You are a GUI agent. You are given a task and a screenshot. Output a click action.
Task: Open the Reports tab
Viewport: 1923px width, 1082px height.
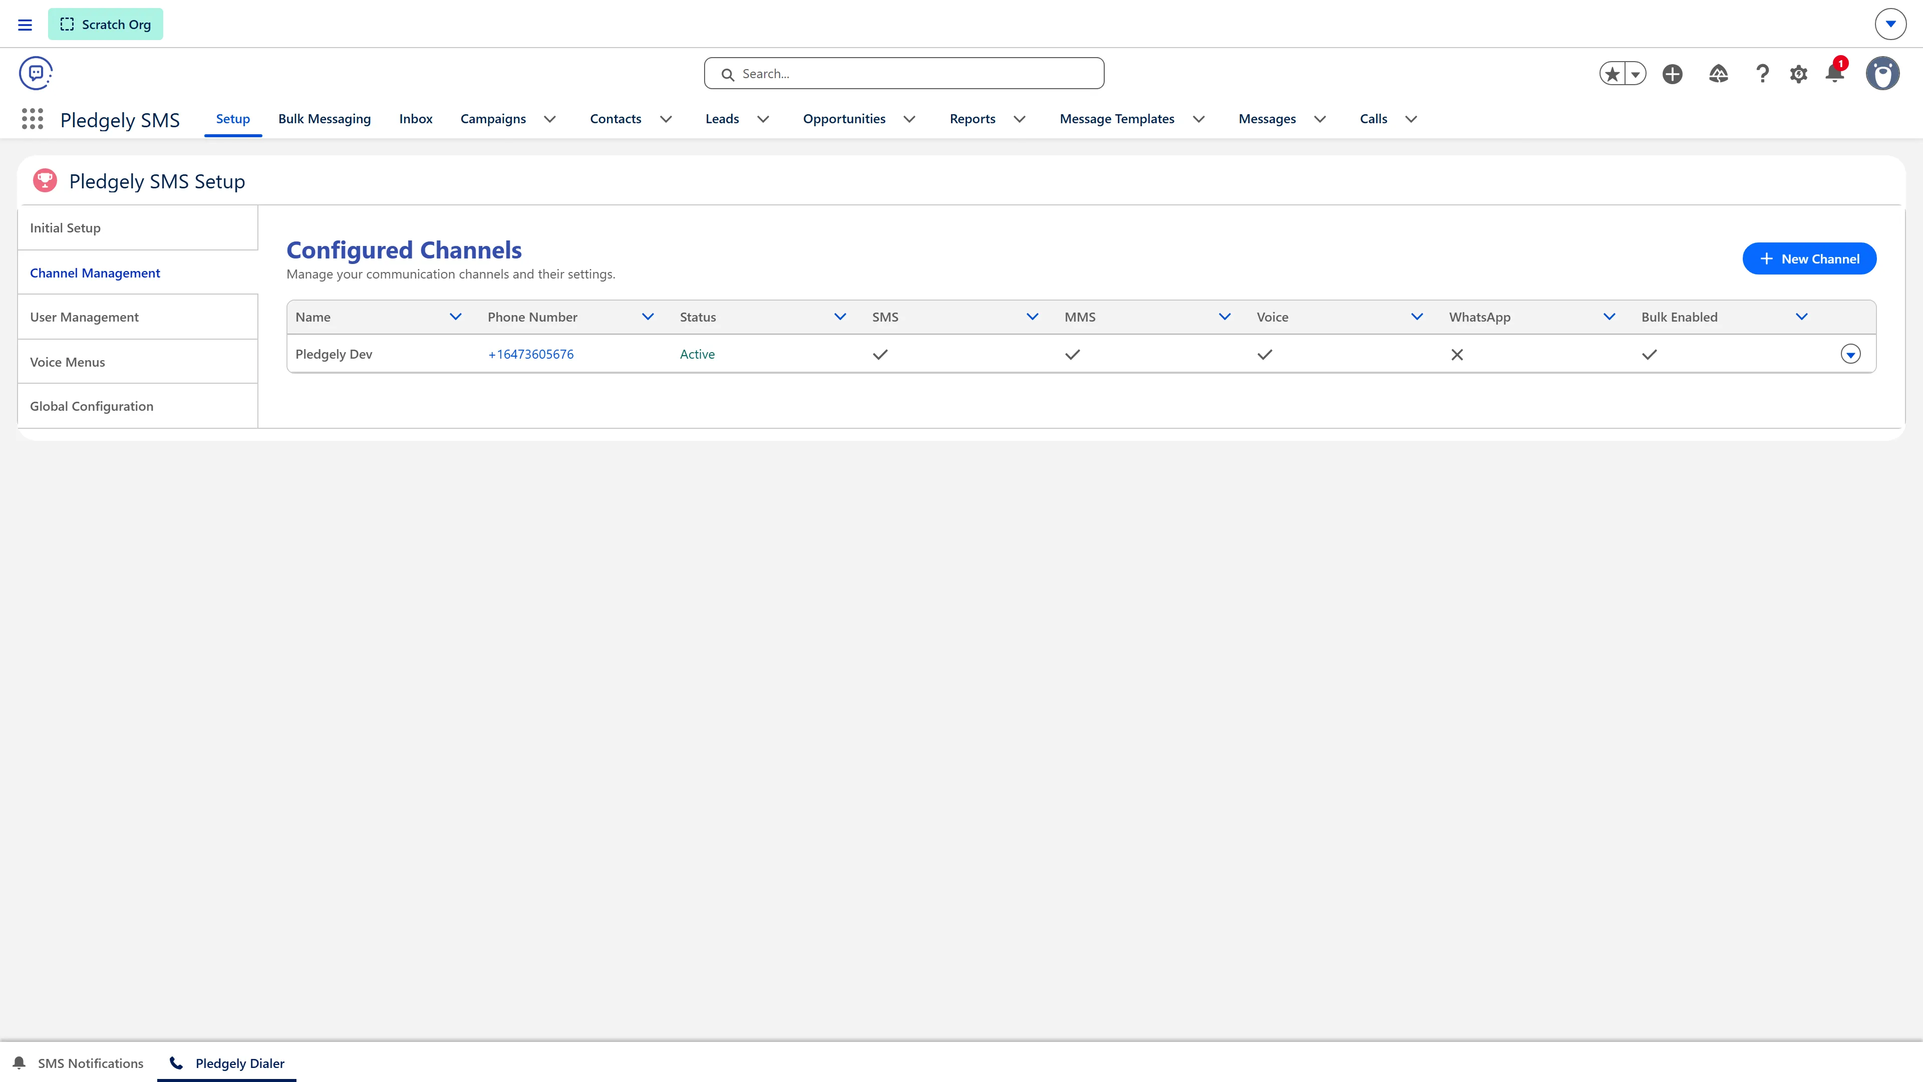972,119
